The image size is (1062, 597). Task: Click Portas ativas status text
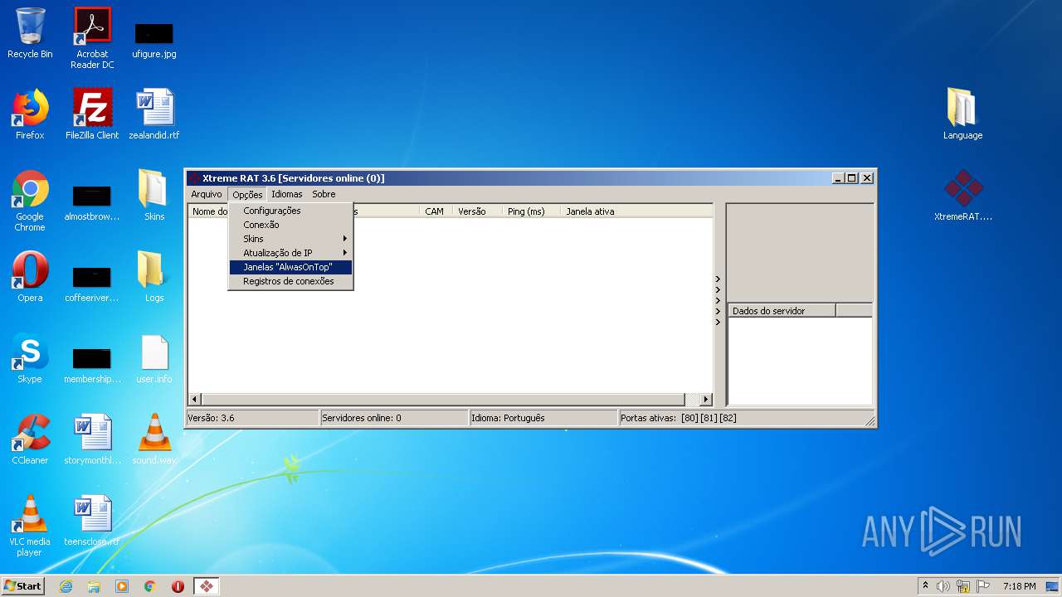point(679,418)
